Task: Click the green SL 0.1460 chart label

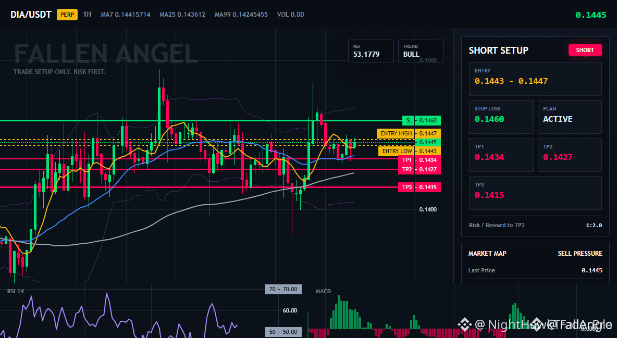Action: 422,120
